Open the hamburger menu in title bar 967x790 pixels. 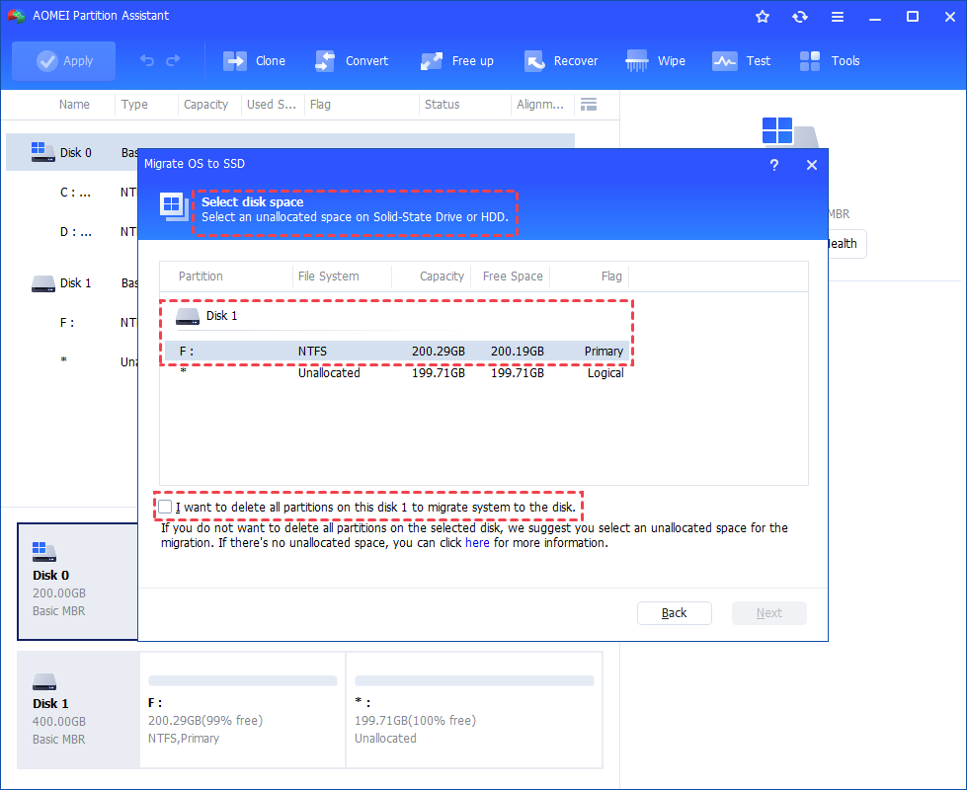coord(838,17)
